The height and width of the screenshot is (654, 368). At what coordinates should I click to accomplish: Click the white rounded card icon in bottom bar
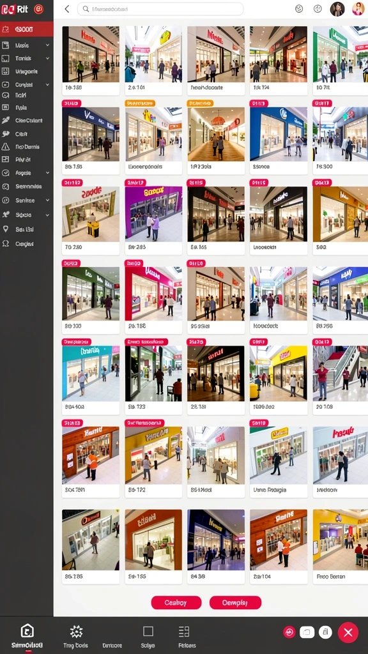[307, 632]
